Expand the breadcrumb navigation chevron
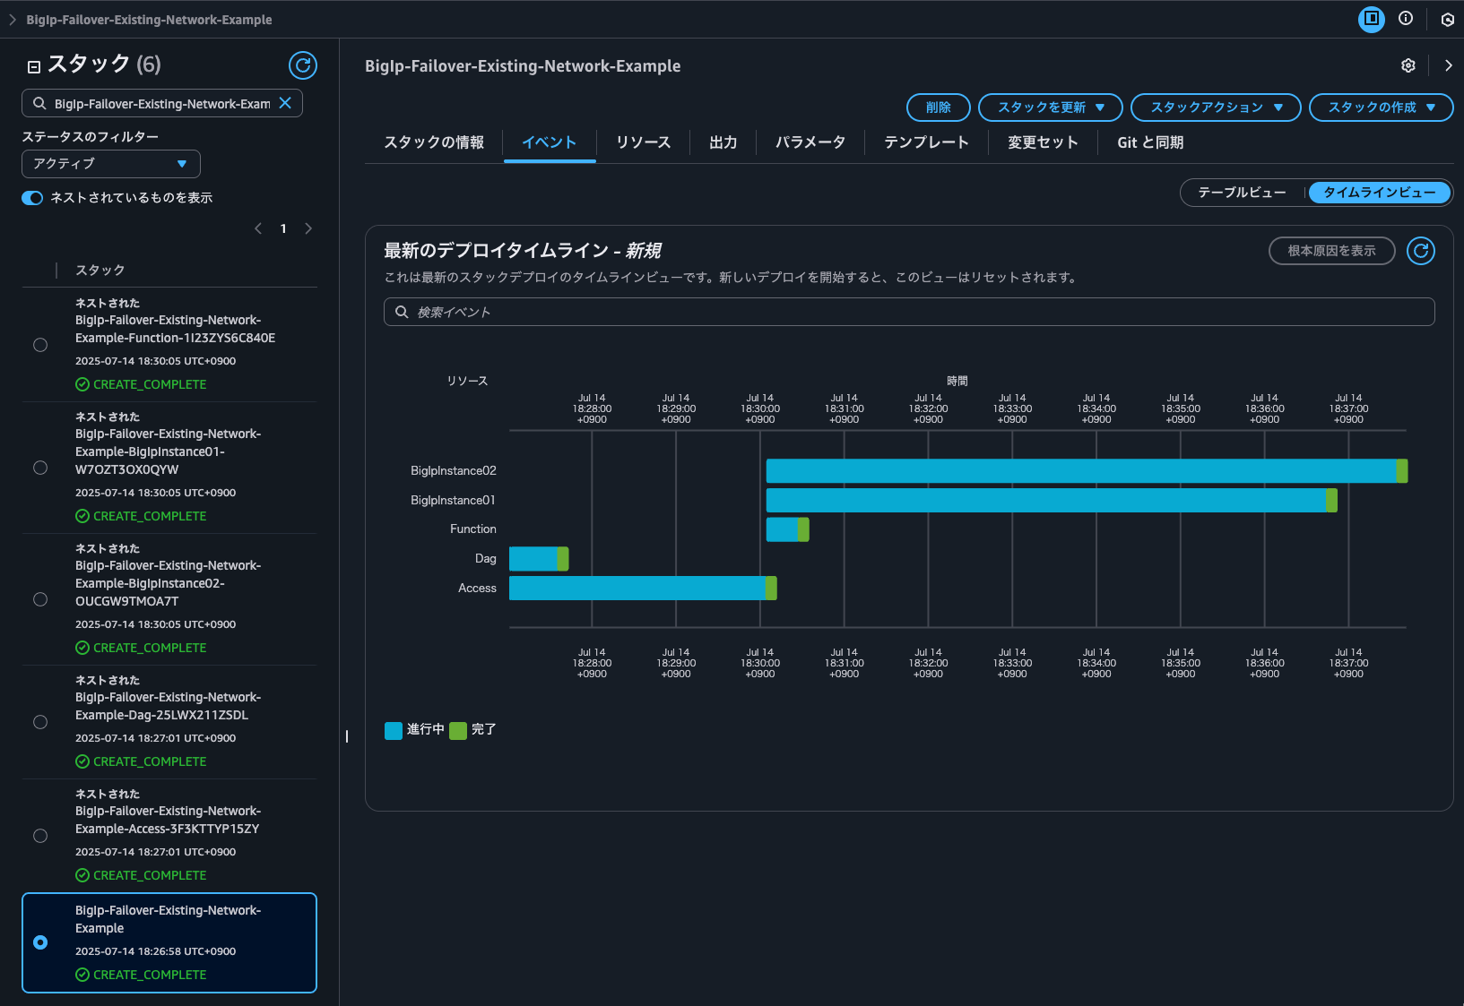This screenshot has width=1464, height=1006. pos(13,20)
